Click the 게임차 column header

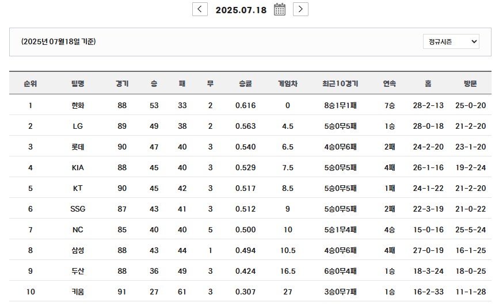coord(288,83)
